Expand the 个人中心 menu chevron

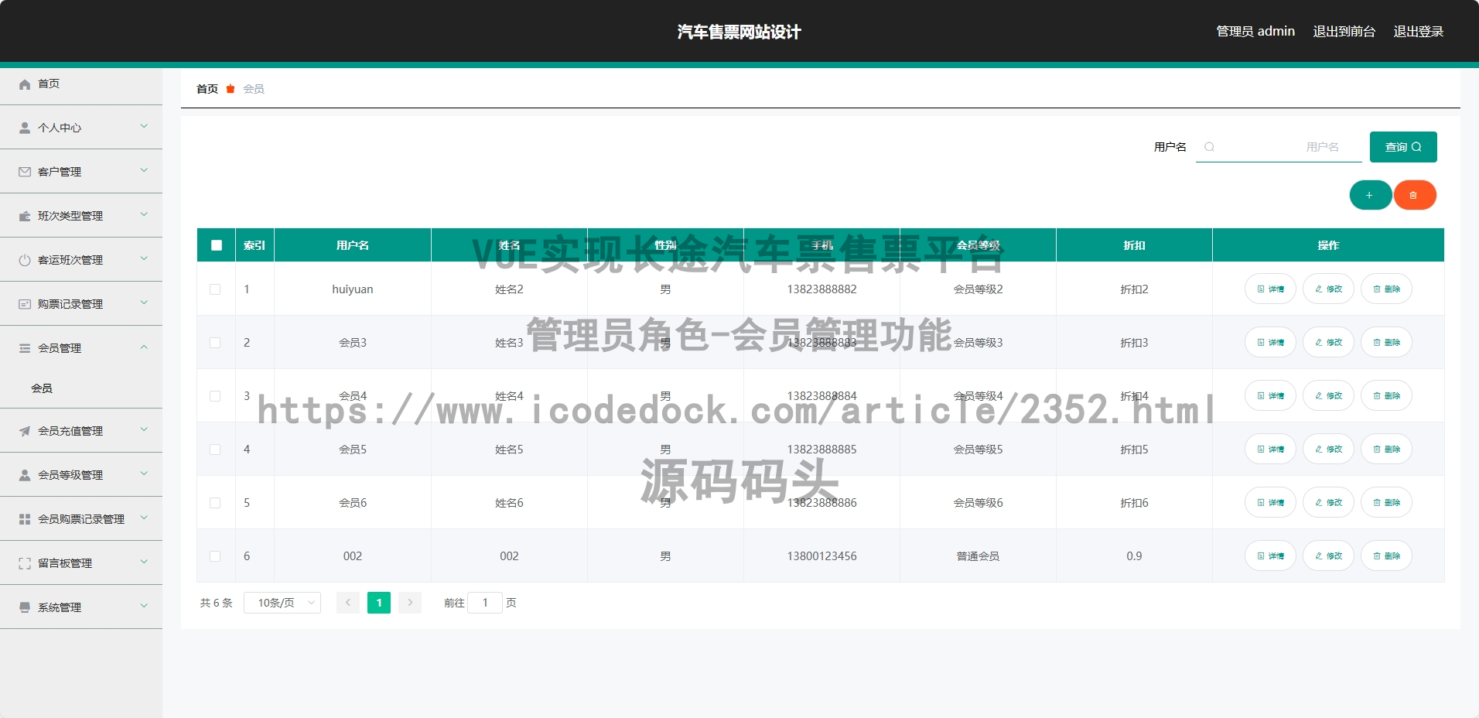coord(144,126)
